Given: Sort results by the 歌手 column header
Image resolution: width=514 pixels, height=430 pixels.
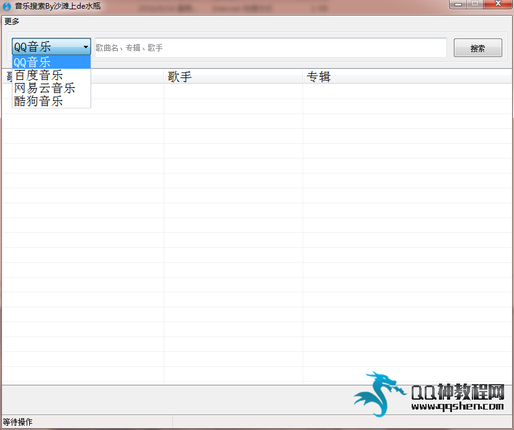Looking at the screenshot, I should 233,77.
